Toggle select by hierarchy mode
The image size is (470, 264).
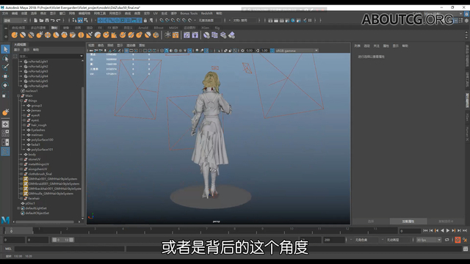point(75,21)
